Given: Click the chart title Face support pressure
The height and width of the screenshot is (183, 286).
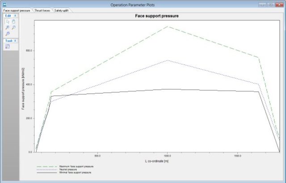Looking at the screenshot, I should [x=157, y=16].
